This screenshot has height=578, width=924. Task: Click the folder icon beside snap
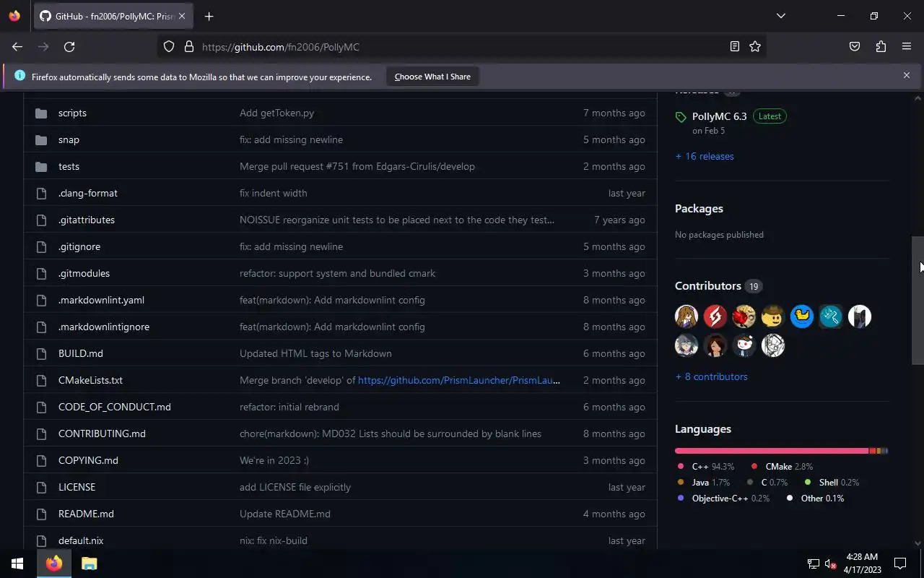(x=41, y=140)
